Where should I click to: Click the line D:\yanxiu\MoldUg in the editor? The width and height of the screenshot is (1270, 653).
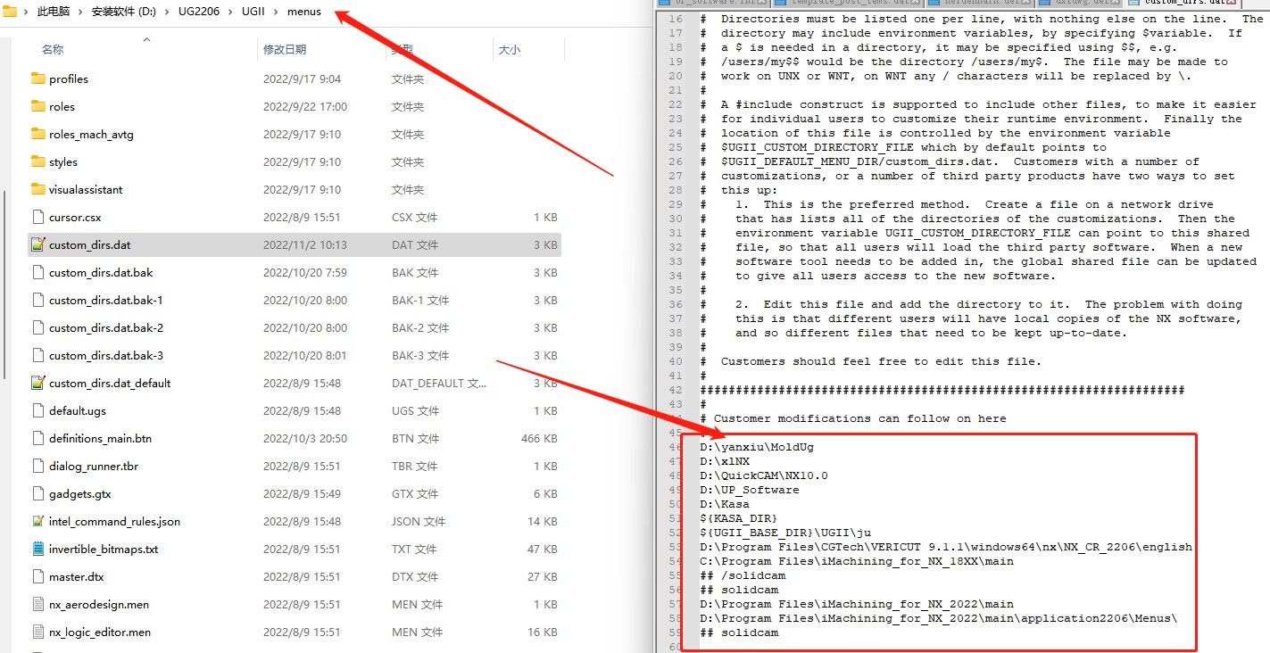(x=757, y=447)
